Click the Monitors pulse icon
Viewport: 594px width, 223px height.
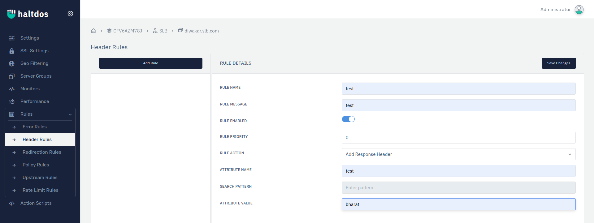(x=12, y=89)
